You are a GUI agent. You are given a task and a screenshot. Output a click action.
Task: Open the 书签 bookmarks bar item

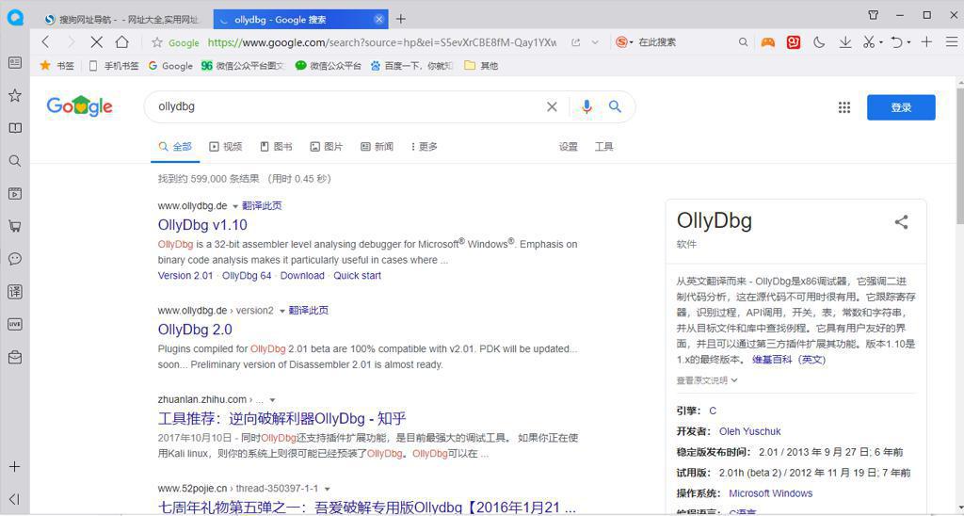[x=57, y=65]
